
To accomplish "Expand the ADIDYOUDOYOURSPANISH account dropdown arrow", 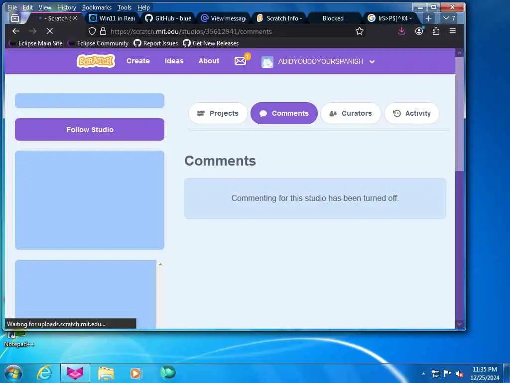I will pos(372,61).
